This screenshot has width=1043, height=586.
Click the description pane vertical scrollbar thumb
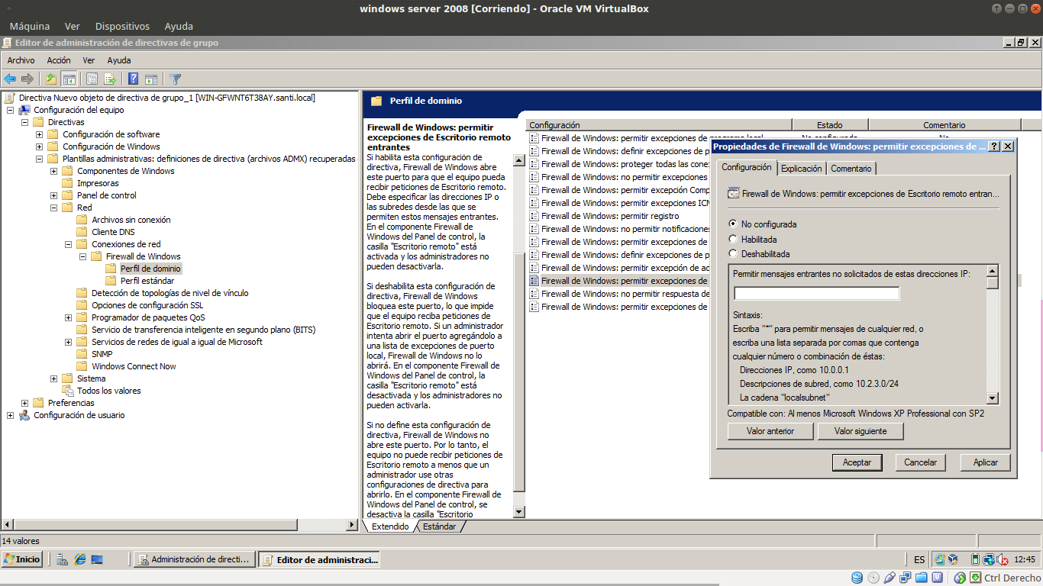519,372
